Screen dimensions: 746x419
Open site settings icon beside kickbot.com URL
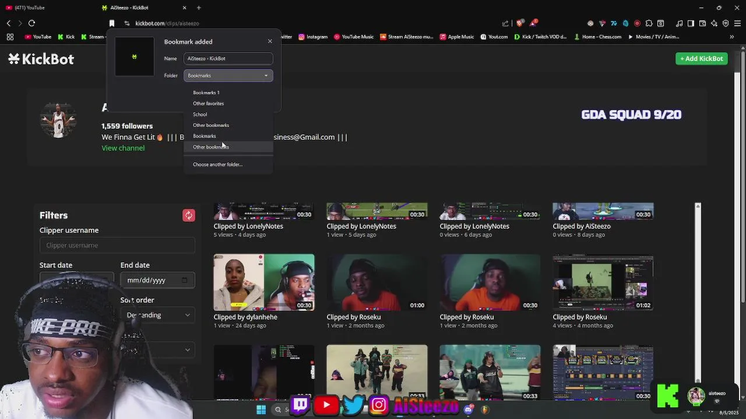tap(126, 23)
